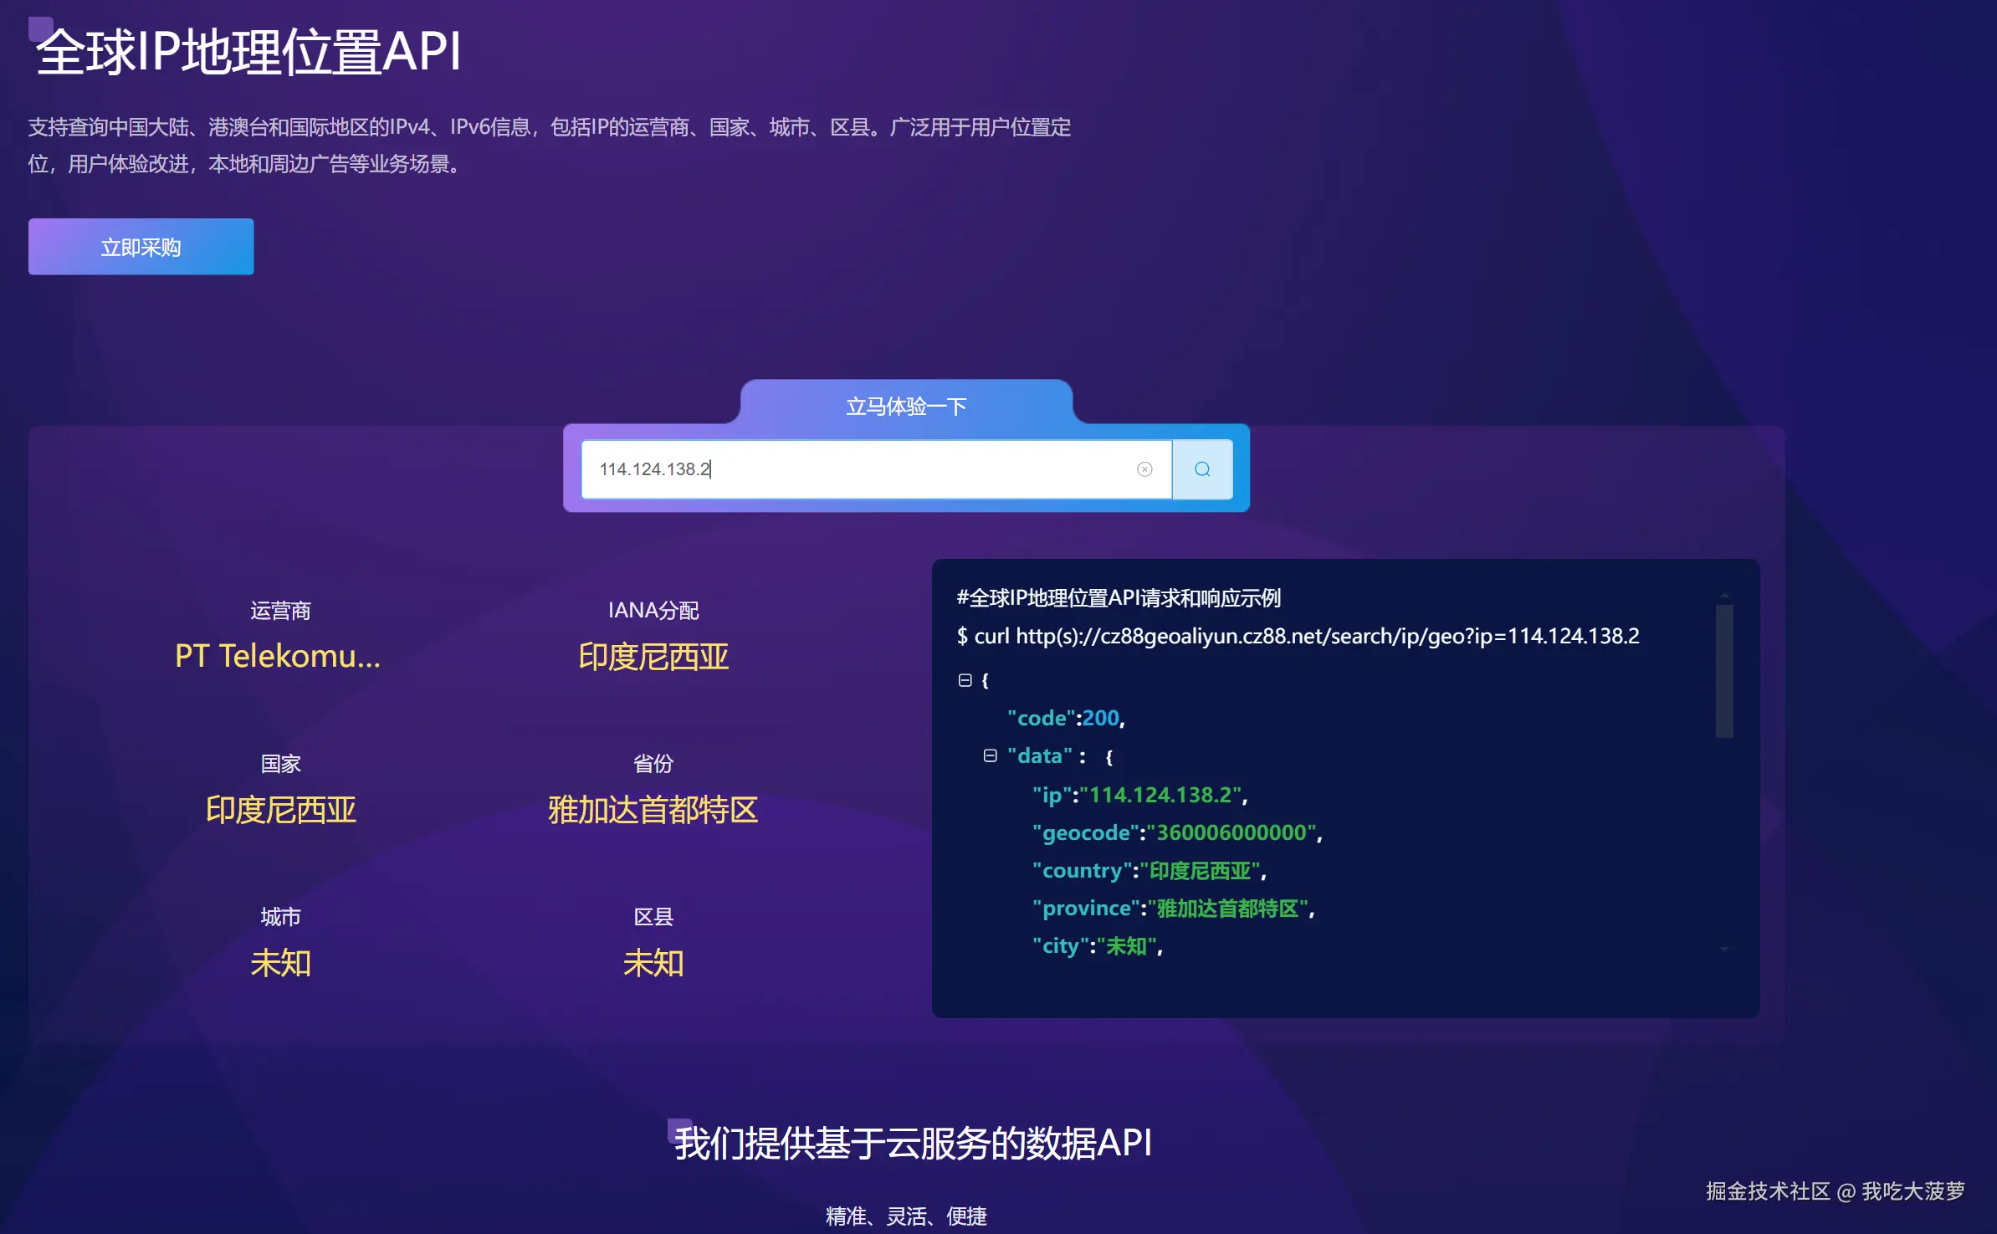Click 印度尼西亚 under IANA分配
The width and height of the screenshot is (1997, 1234).
[x=653, y=658]
